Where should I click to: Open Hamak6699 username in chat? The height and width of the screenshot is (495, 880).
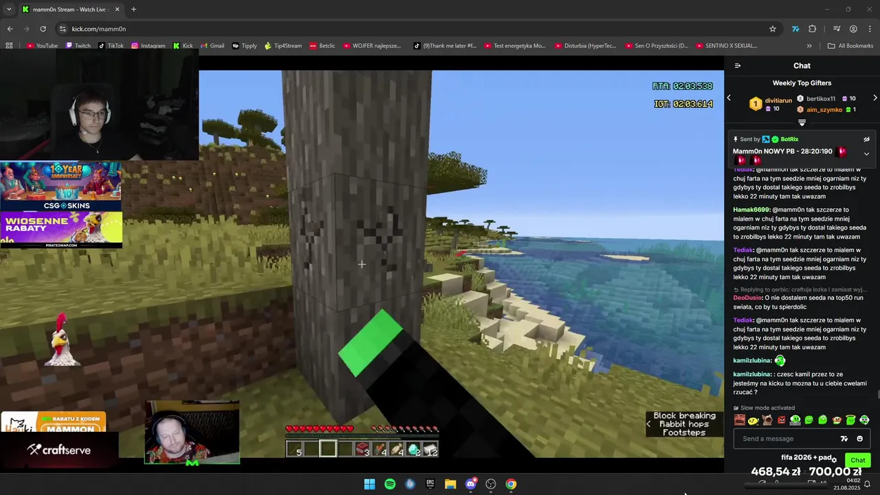pos(751,210)
